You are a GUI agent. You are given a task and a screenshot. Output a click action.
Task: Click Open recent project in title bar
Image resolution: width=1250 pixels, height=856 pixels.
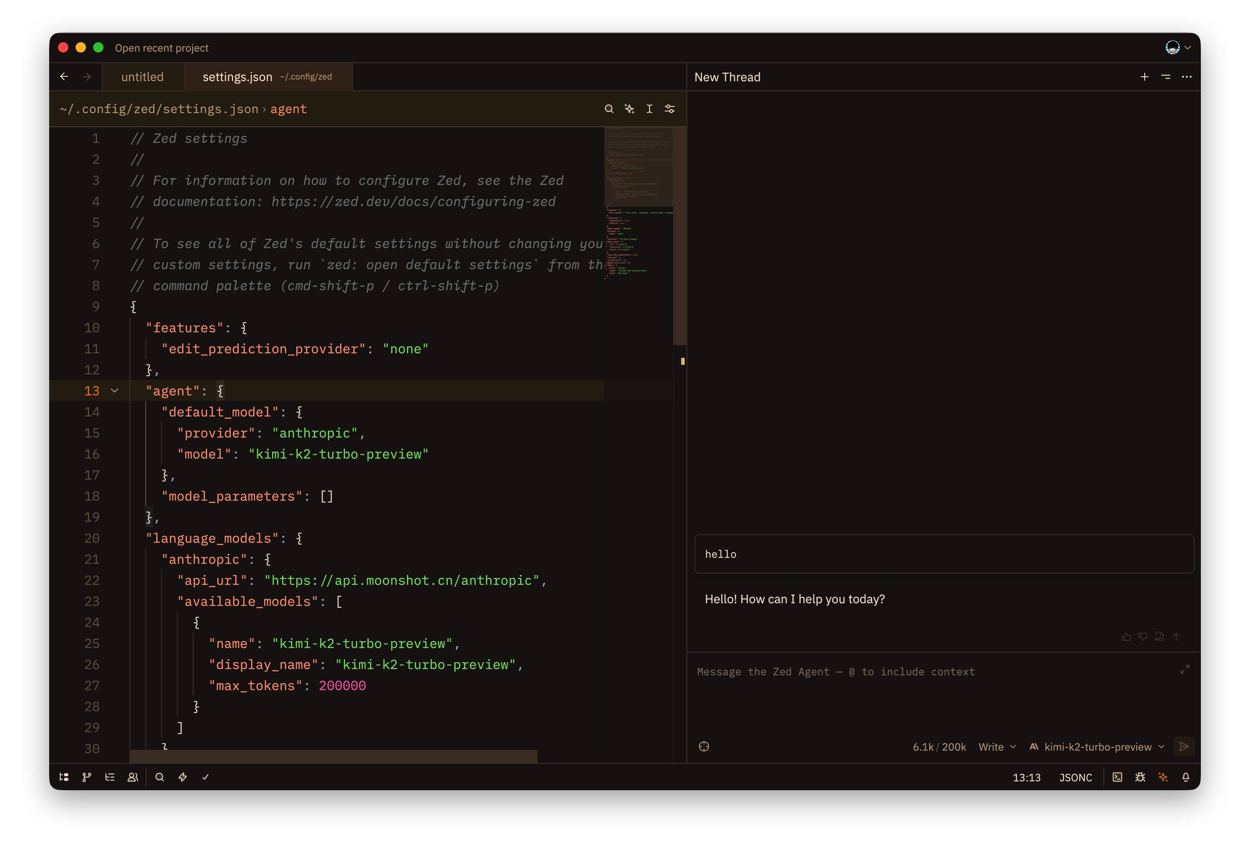coord(162,48)
